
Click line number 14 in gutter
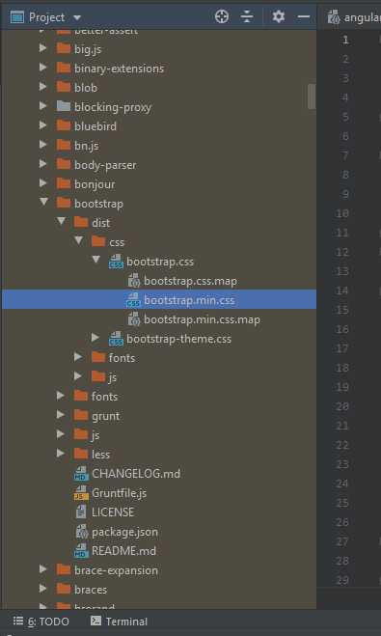tap(342, 290)
